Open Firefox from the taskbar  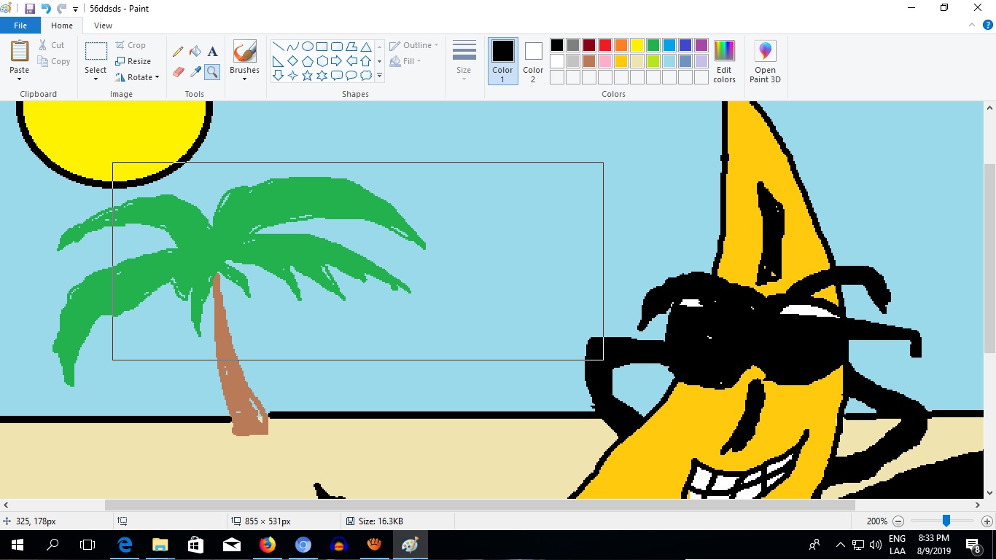(x=268, y=545)
